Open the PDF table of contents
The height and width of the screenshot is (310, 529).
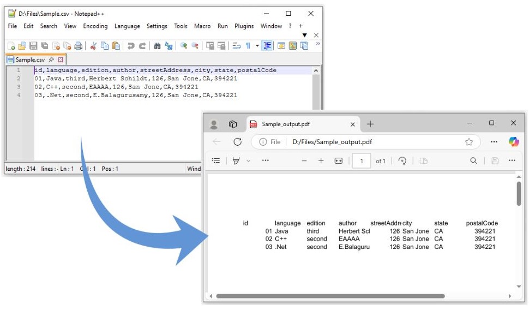click(216, 160)
